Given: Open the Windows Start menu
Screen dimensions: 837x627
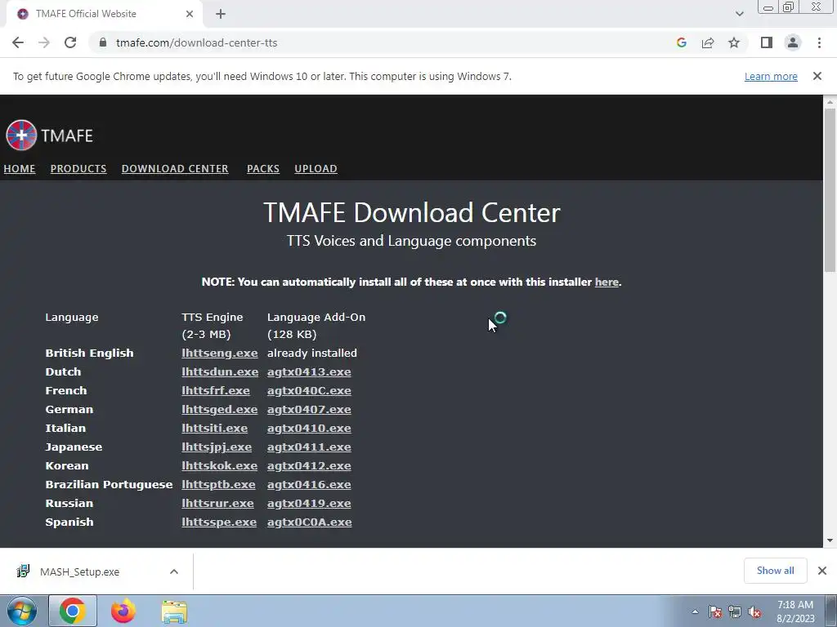Looking at the screenshot, I should pyautogui.click(x=21, y=611).
